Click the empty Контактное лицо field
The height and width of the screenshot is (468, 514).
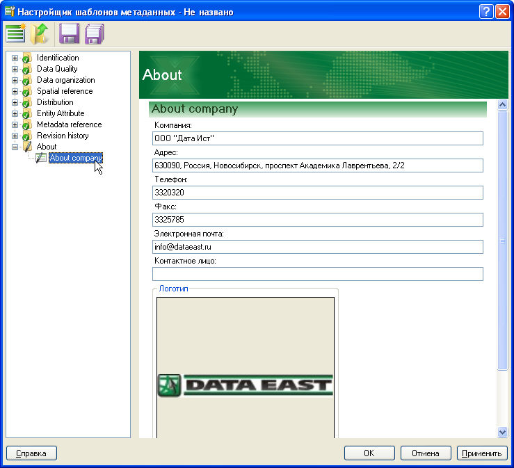coord(318,274)
